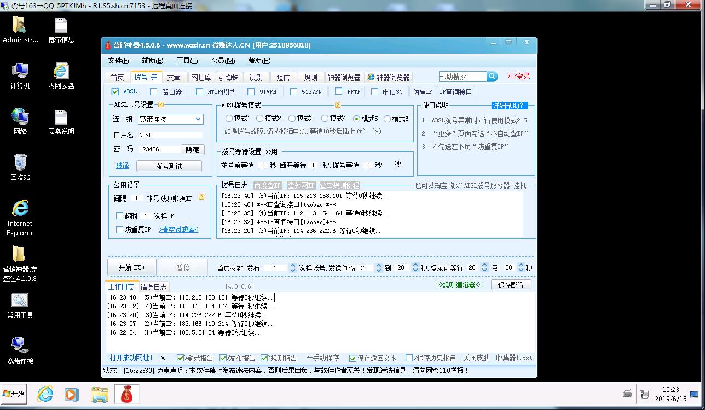
Task: Click the money bag app in taskbar
Action: pyautogui.click(x=126, y=394)
